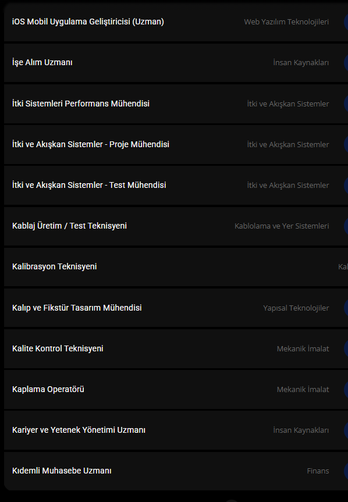Viewport: 348px width, 502px height.
Task: Click the Kablolama ve Yer Sistemleri department label
Action: [282, 226]
